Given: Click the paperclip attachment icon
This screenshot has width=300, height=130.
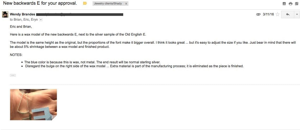Looking at the screenshot, I should [258, 14].
